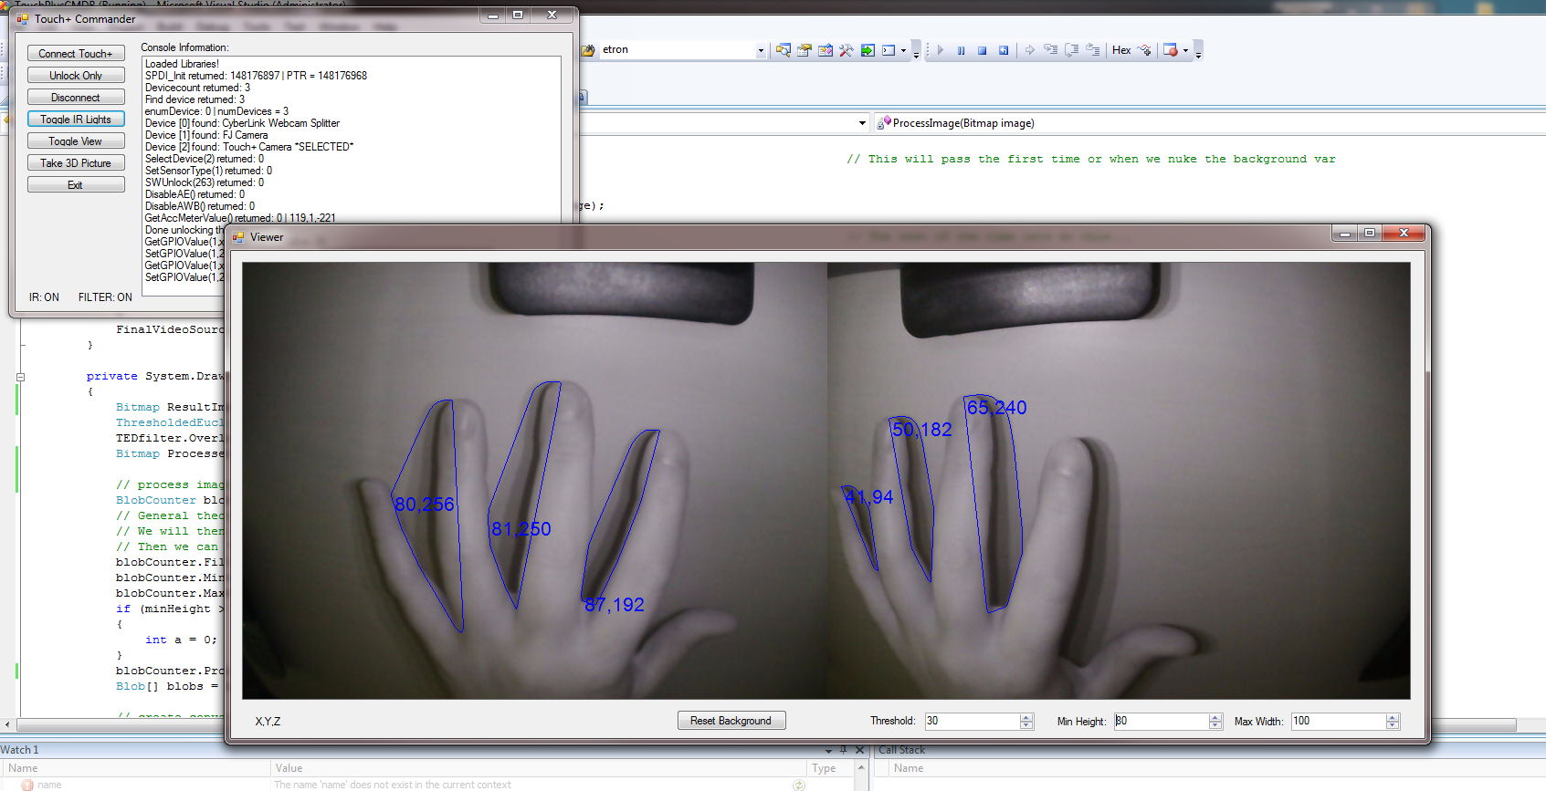Click the Watch 1 panel title

[19, 750]
